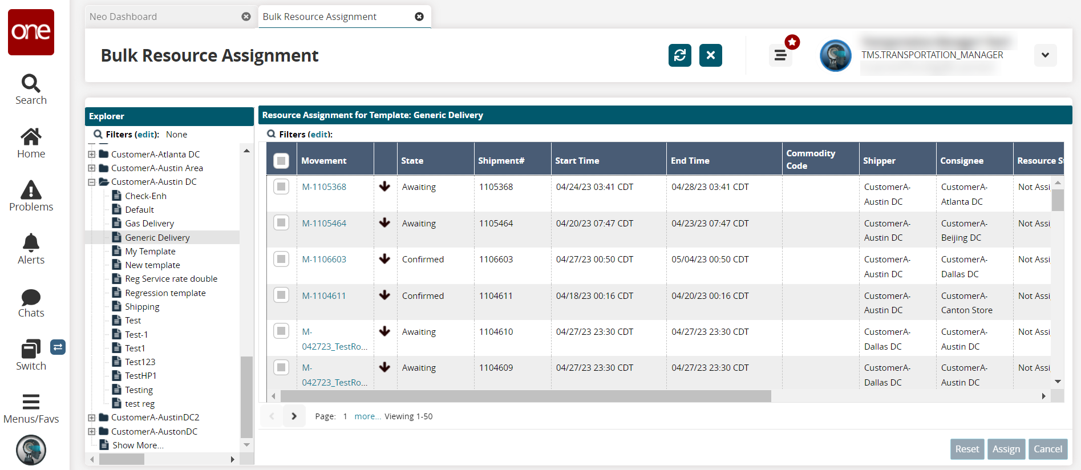Viewport: 1081px width, 470px height.
Task: Check the M-1105368 row checkbox
Action: tap(281, 187)
